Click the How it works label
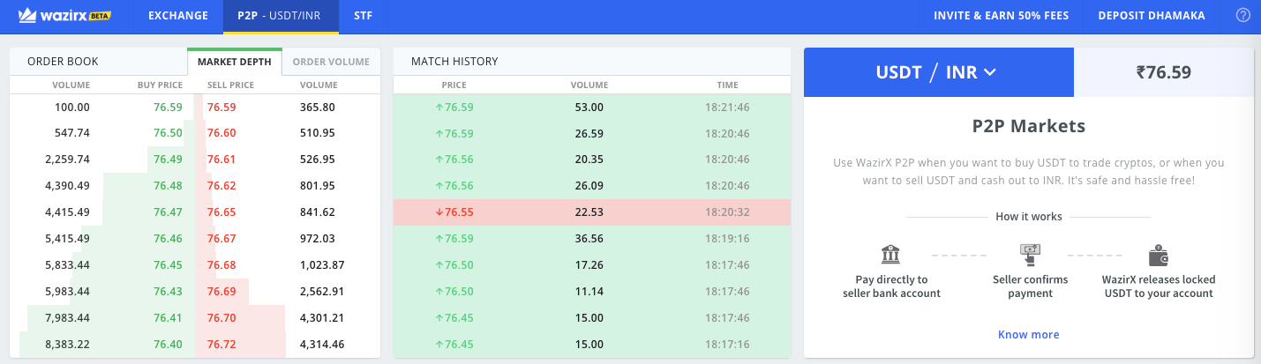Image resolution: width=1261 pixels, height=364 pixels. point(1029,217)
